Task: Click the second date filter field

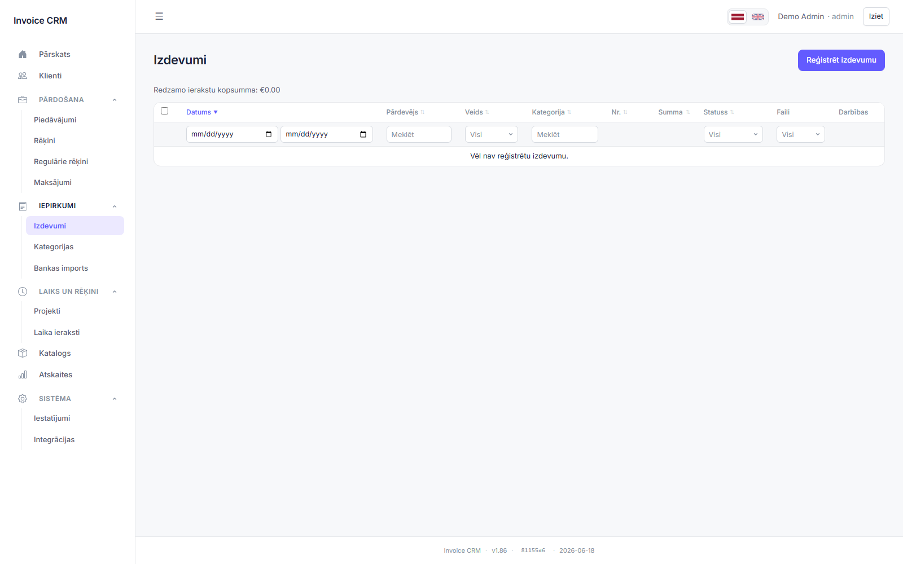Action: (327, 134)
